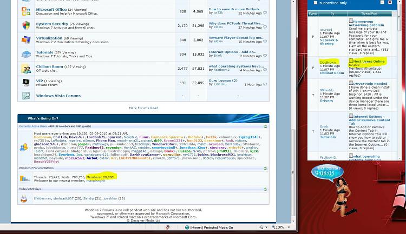Go to last post icon in Microsoft Office row
406x234 pixels.
265,13
